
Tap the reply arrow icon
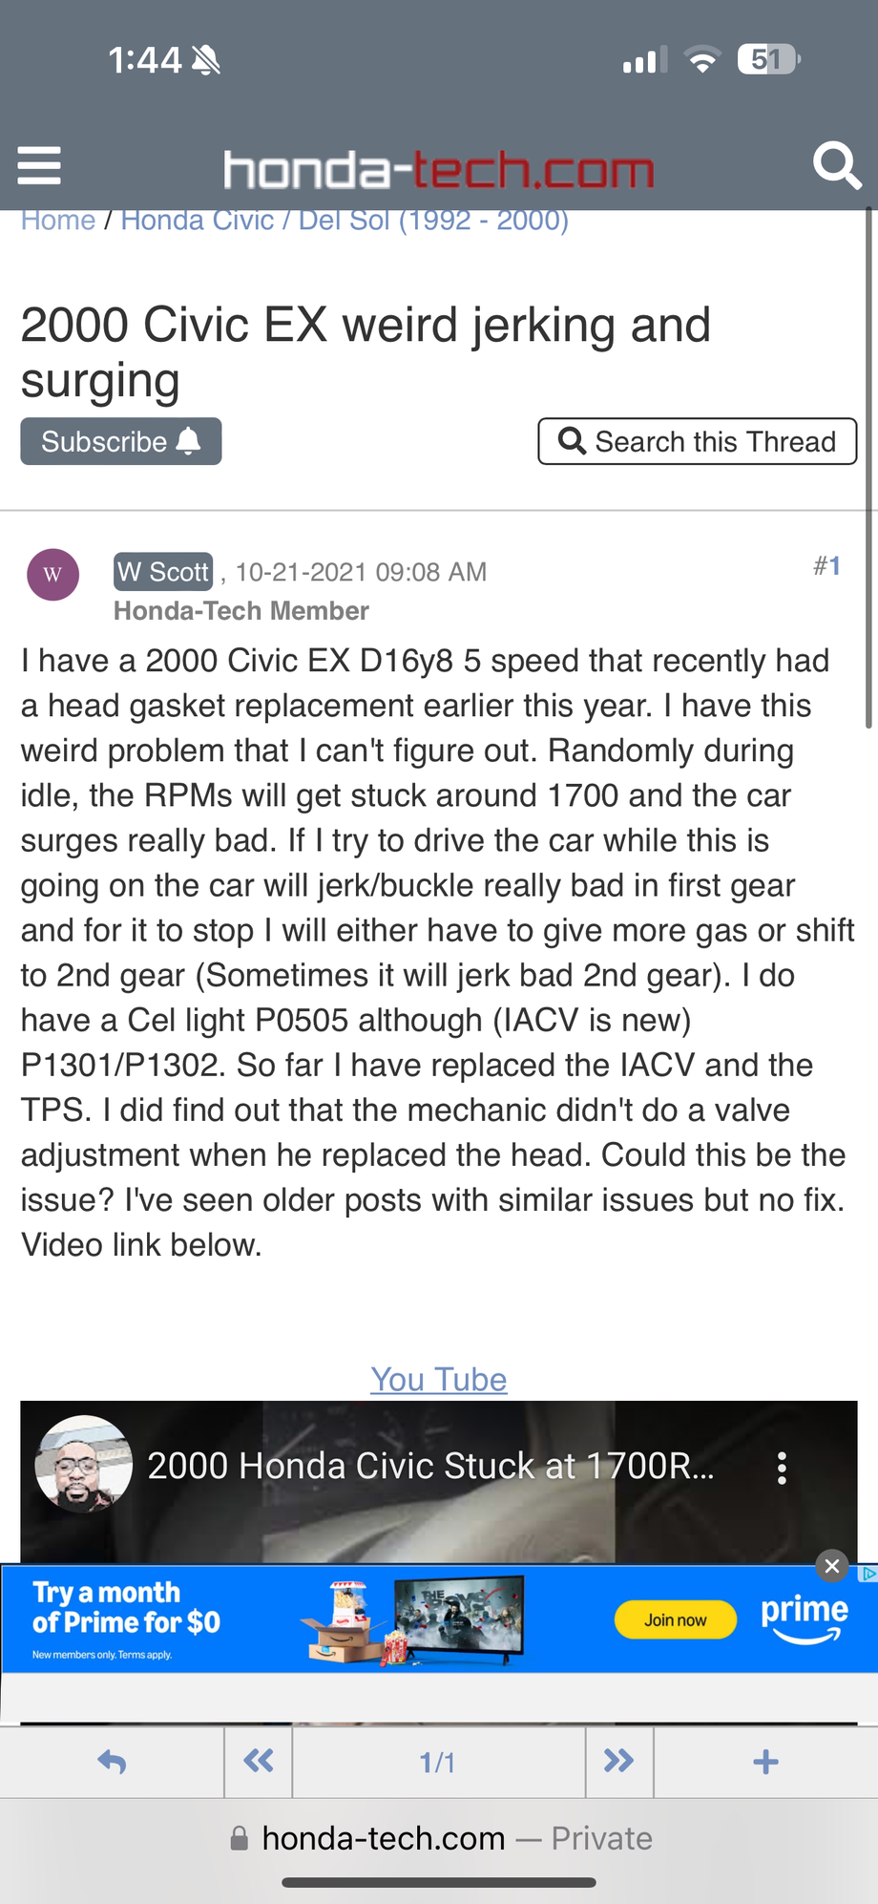click(x=112, y=1762)
